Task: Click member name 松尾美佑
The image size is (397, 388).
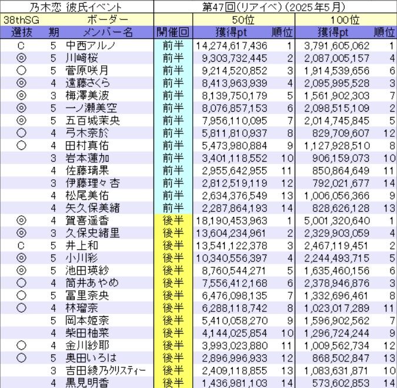Action: 87,195
